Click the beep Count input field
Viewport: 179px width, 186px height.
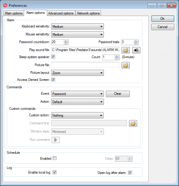tap(109, 57)
